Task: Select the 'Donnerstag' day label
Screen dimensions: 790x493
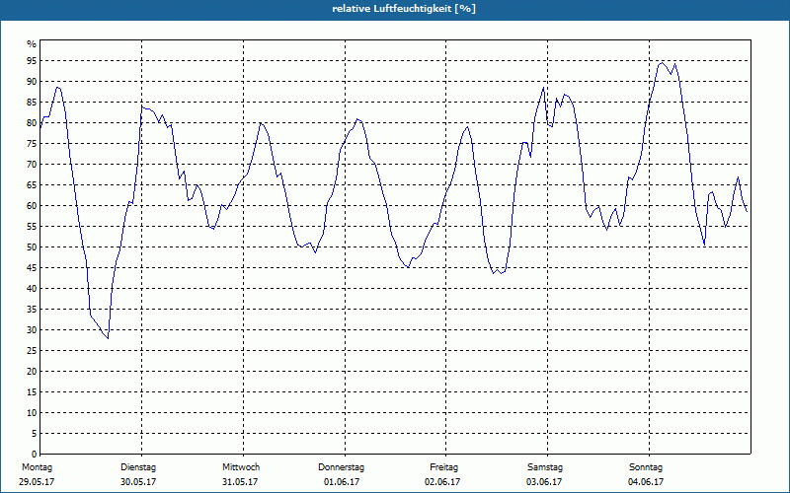Action: click(341, 467)
